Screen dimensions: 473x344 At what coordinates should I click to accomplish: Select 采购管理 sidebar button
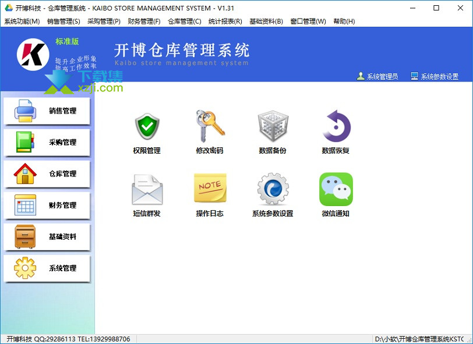(x=47, y=142)
